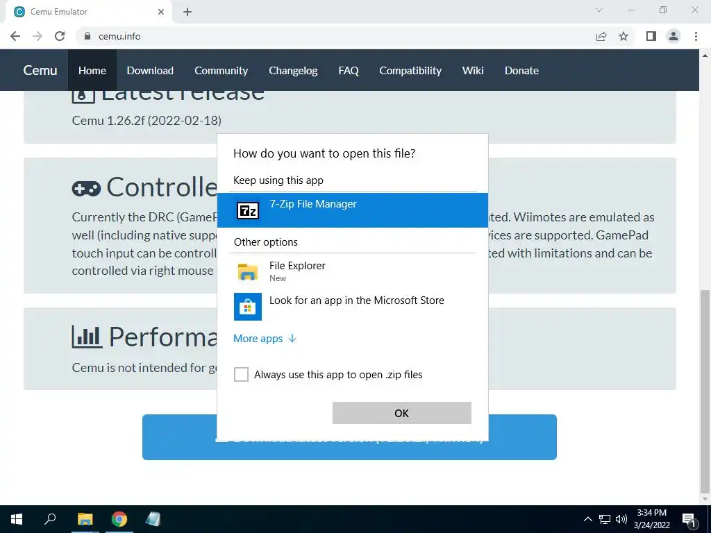This screenshot has height=533, width=711.
Task: Click the gamepad controller heading icon
Action: coord(86,188)
